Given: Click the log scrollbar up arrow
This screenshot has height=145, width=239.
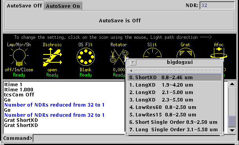Looking at the screenshot, I should (232, 84).
